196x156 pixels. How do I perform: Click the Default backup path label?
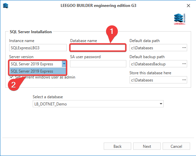coord(147,57)
